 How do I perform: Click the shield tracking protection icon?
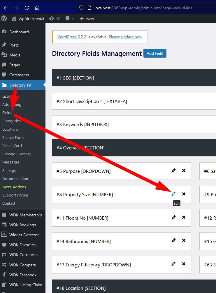pos(81,8)
